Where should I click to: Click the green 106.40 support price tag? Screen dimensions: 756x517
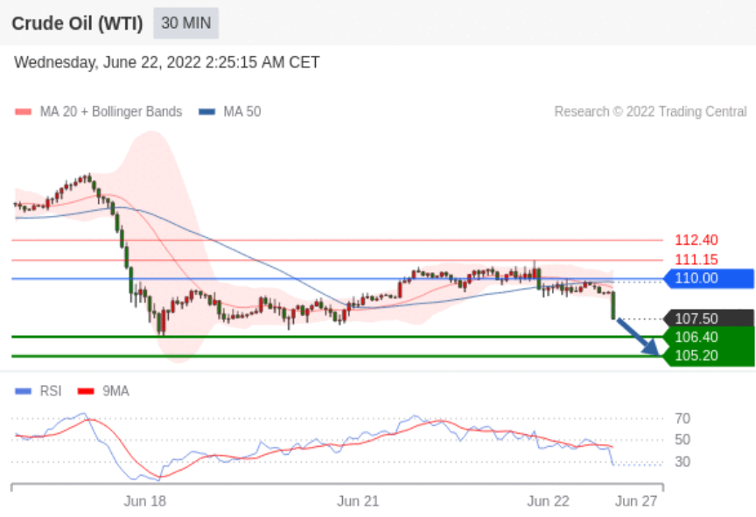pos(709,337)
